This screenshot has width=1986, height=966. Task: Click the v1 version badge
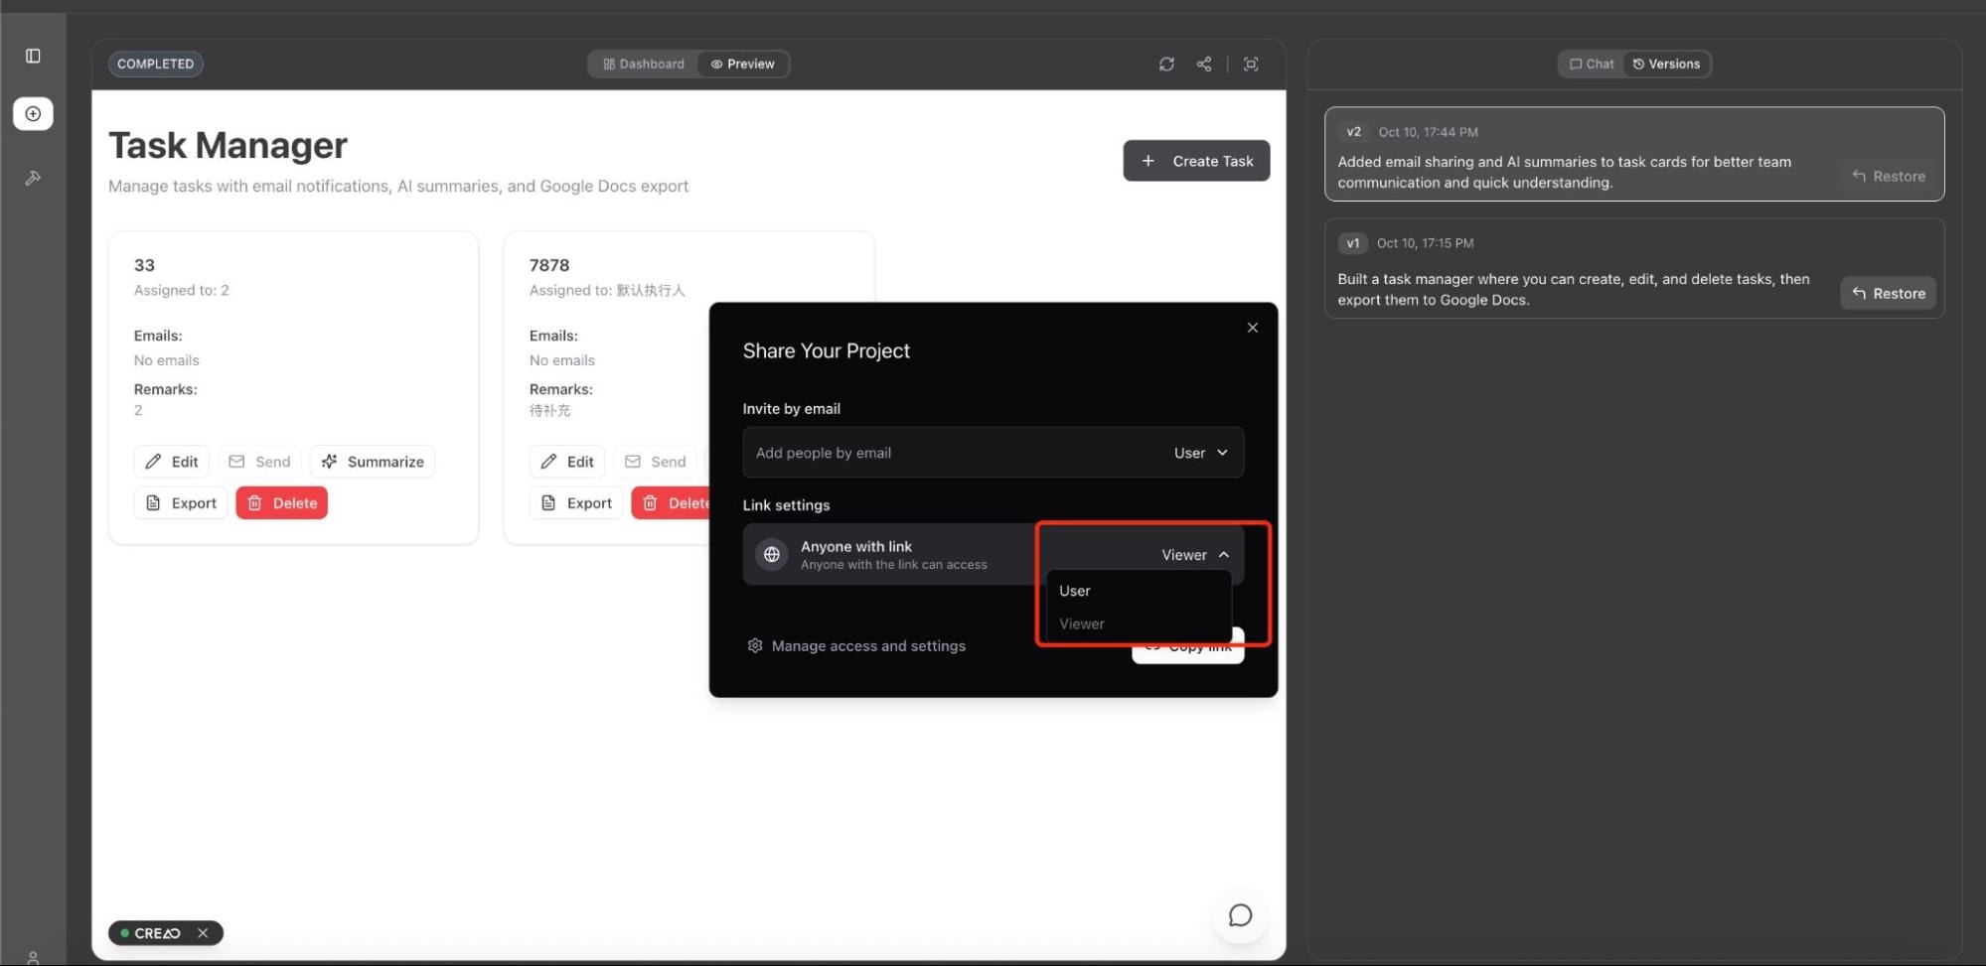pyautogui.click(x=1352, y=243)
